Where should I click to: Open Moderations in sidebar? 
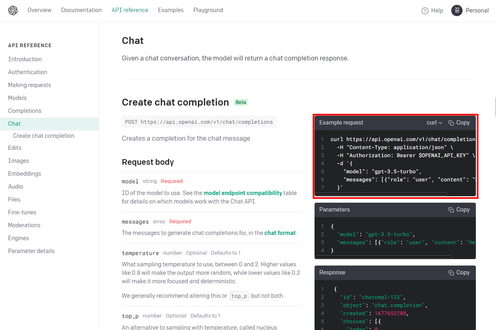click(24, 225)
